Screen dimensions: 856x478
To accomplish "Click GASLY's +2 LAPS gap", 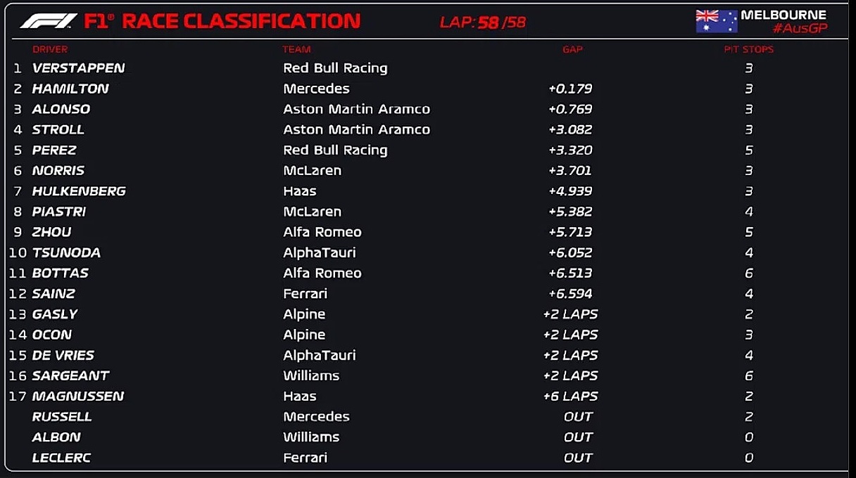I will pyautogui.click(x=570, y=314).
